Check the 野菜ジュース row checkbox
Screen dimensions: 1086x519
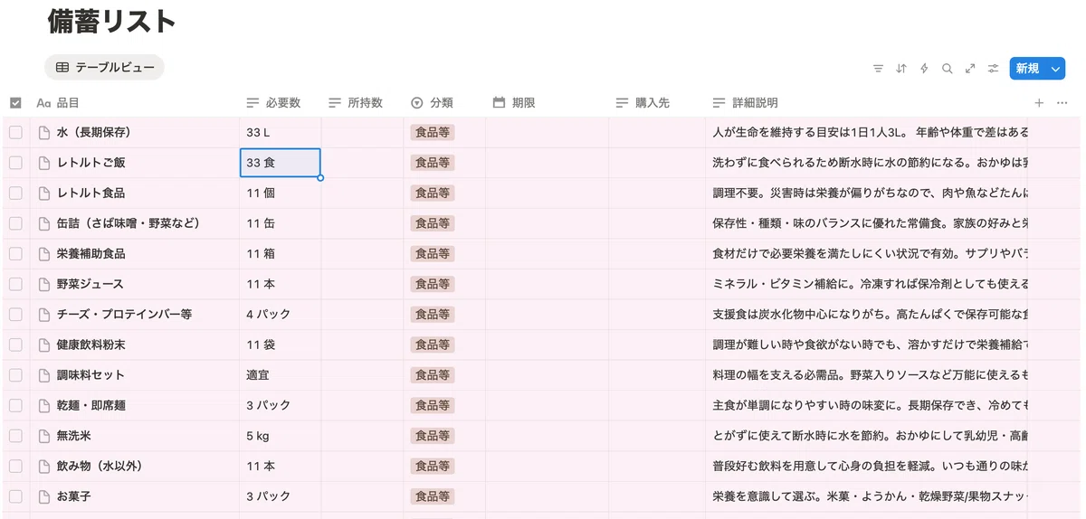tap(15, 284)
